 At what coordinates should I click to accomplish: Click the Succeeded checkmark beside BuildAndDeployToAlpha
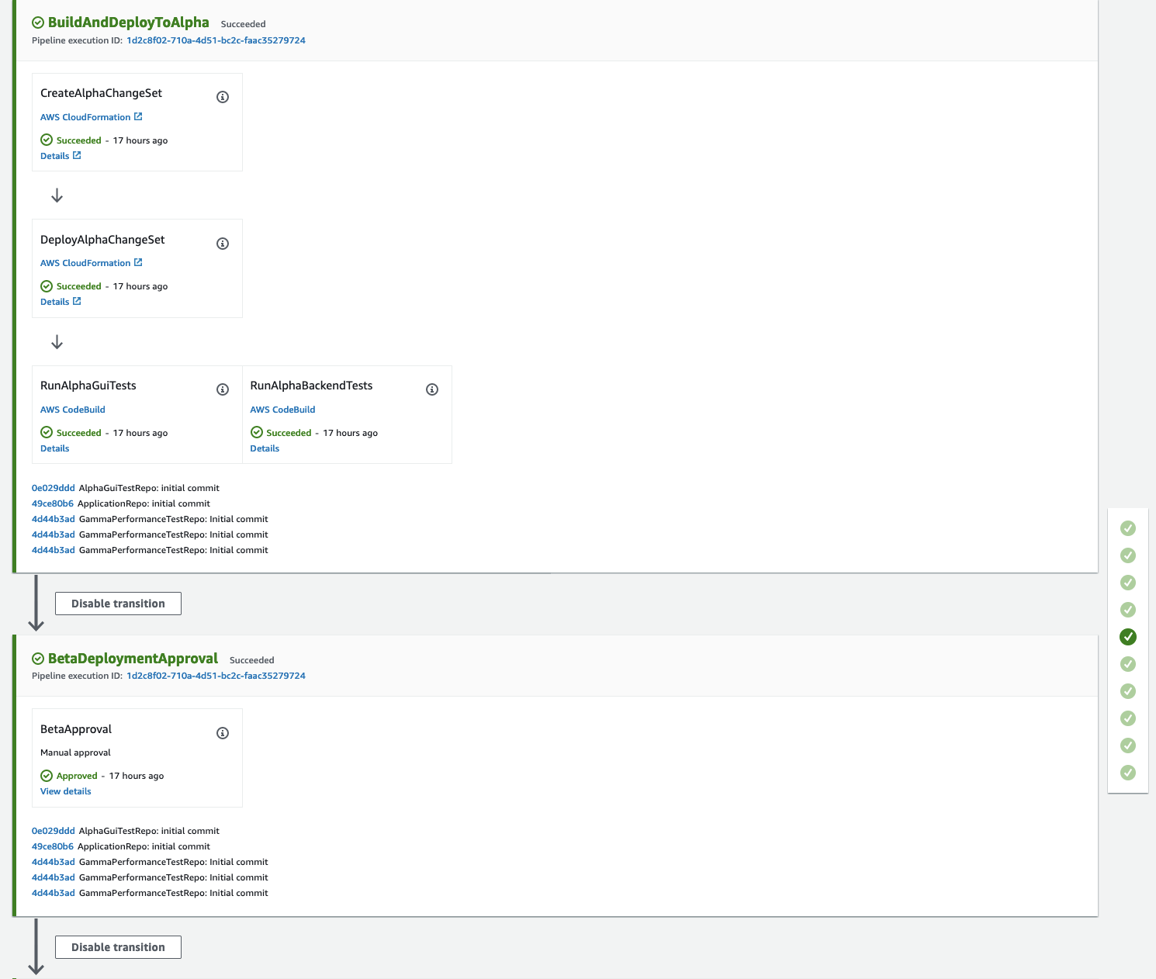(x=37, y=22)
